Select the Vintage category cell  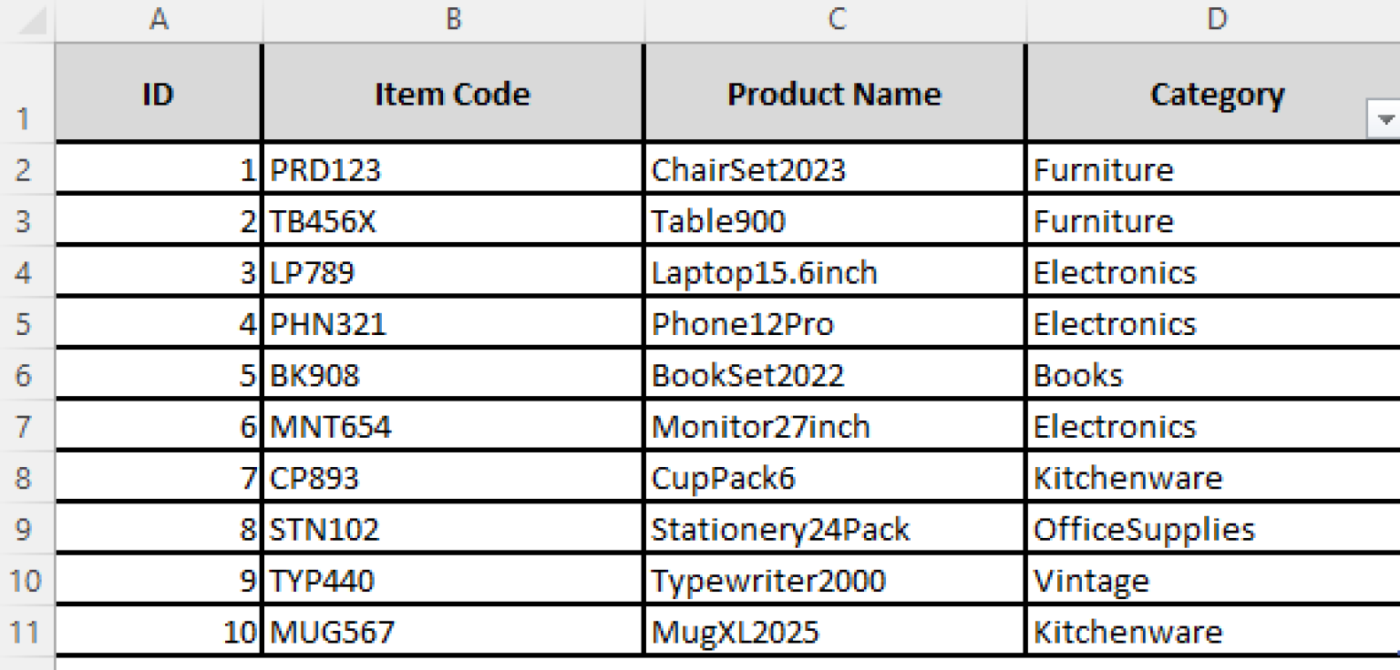pos(1139,580)
